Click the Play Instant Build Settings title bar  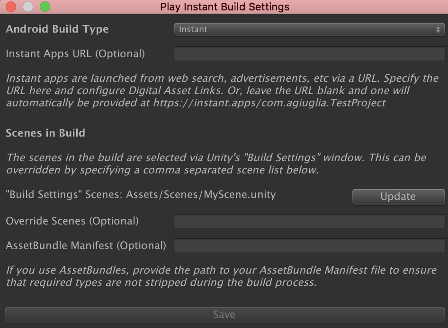pos(224,7)
